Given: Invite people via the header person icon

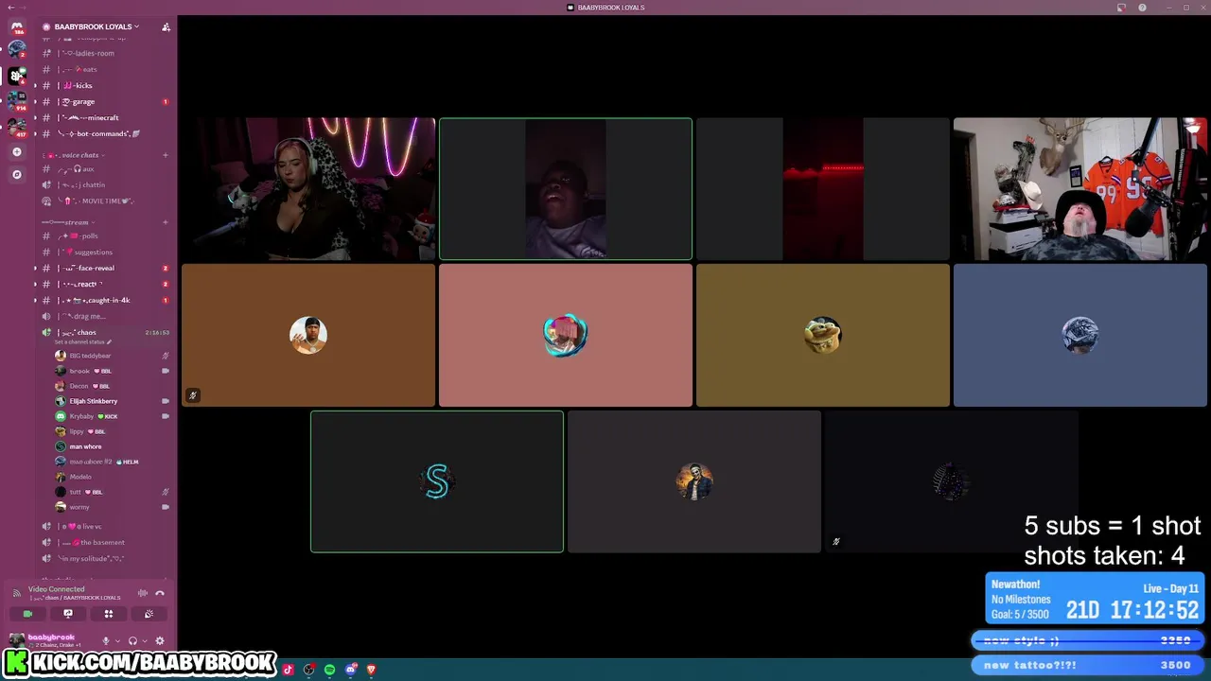Looking at the screenshot, I should click(166, 26).
